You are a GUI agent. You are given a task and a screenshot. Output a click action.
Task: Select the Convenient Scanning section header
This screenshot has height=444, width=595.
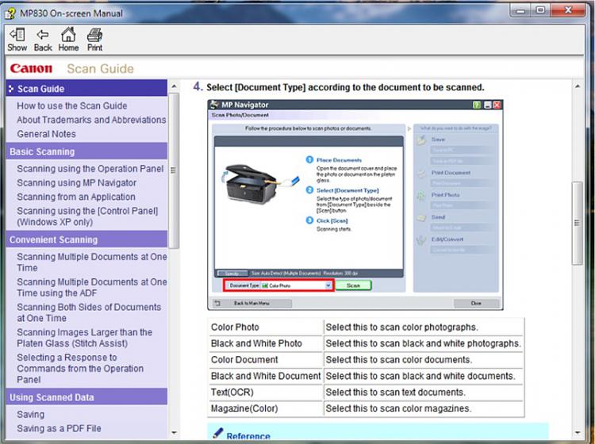[86, 239]
